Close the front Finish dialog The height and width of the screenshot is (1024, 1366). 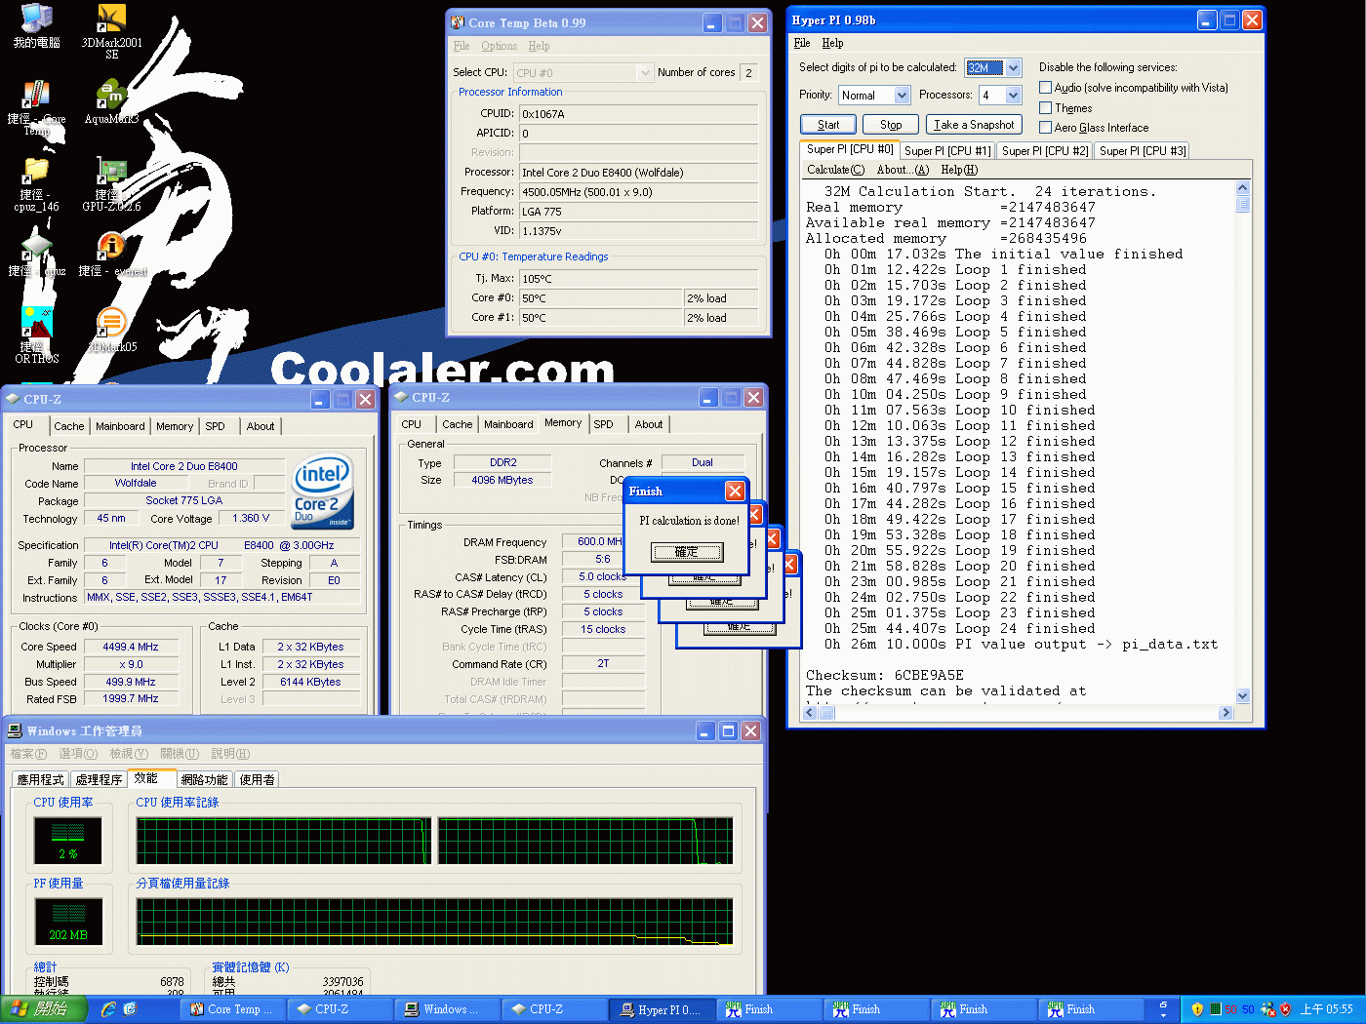[735, 492]
